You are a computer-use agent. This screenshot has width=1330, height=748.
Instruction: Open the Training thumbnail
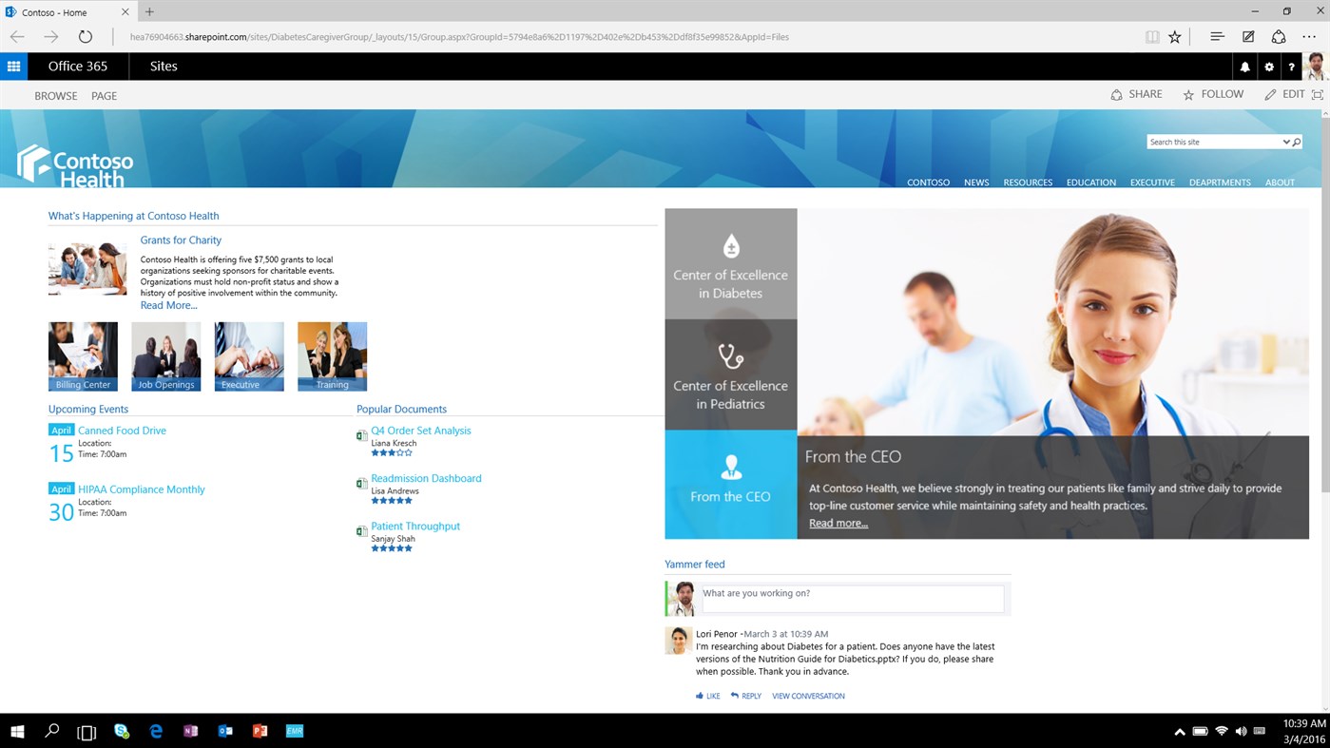point(332,356)
